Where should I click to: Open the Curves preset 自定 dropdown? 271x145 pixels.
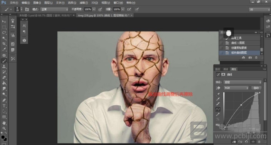[243, 82]
